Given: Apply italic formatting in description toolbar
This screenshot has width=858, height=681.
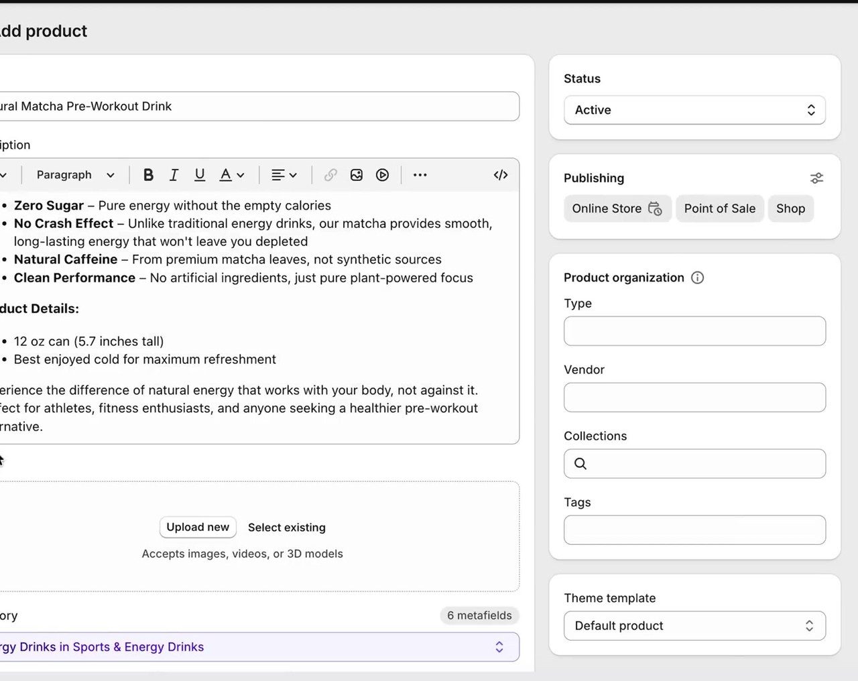Looking at the screenshot, I should [x=174, y=175].
